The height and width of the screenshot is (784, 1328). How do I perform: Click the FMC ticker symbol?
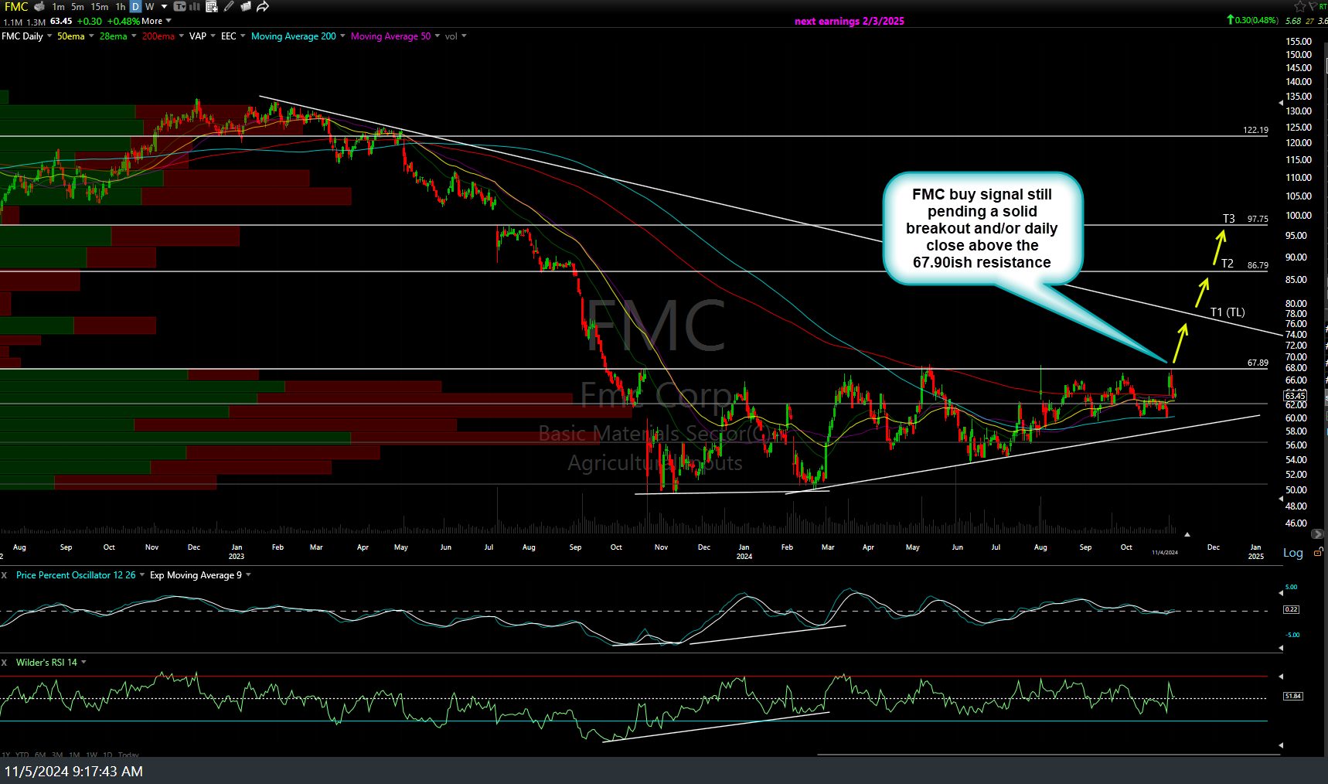click(x=15, y=7)
